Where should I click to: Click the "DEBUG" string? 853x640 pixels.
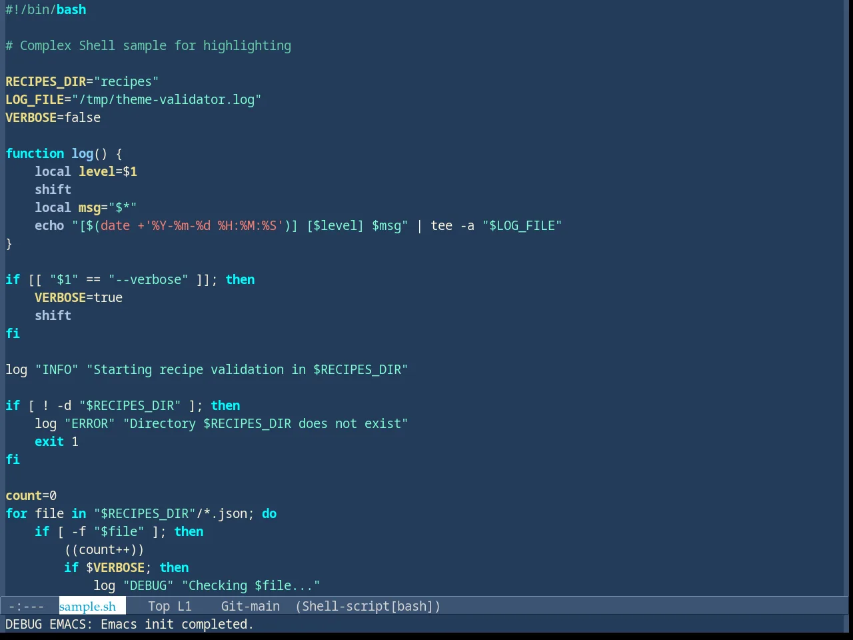148,585
